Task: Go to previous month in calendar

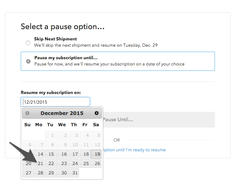Action: pyautogui.click(x=27, y=113)
